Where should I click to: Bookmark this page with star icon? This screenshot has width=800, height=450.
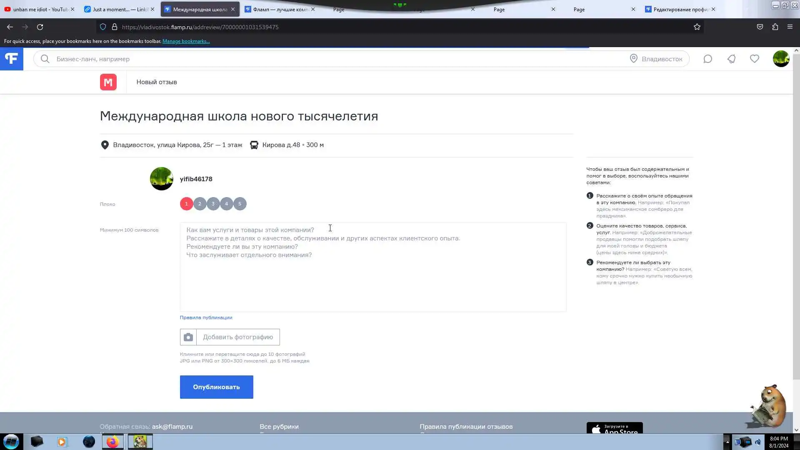[697, 27]
